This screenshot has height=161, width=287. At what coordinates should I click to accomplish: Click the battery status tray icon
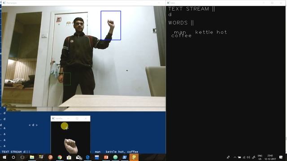[239, 157]
